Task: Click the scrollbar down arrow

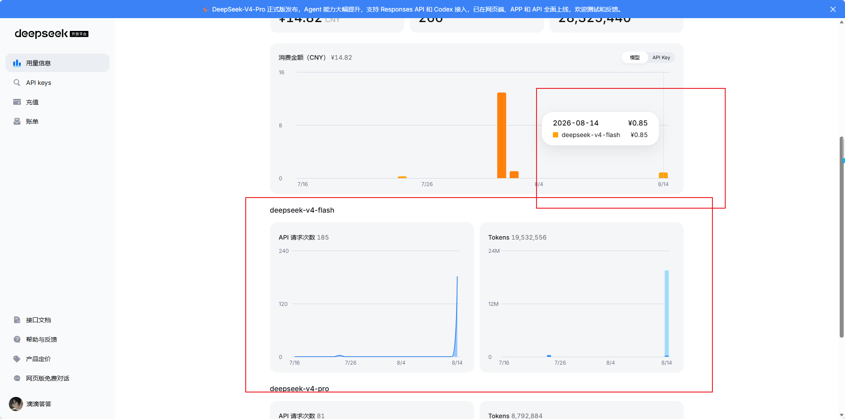Action: click(842, 415)
